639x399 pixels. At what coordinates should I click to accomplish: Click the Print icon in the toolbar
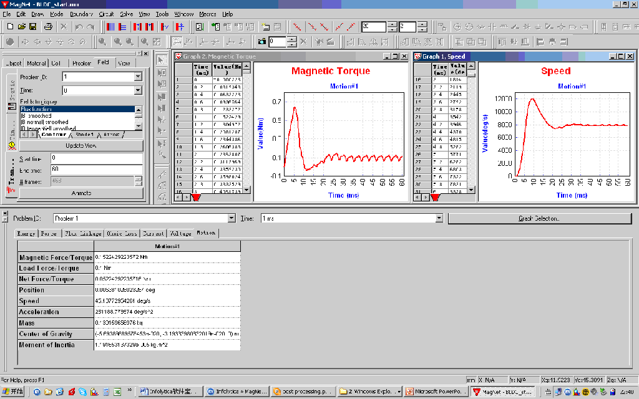point(48,27)
